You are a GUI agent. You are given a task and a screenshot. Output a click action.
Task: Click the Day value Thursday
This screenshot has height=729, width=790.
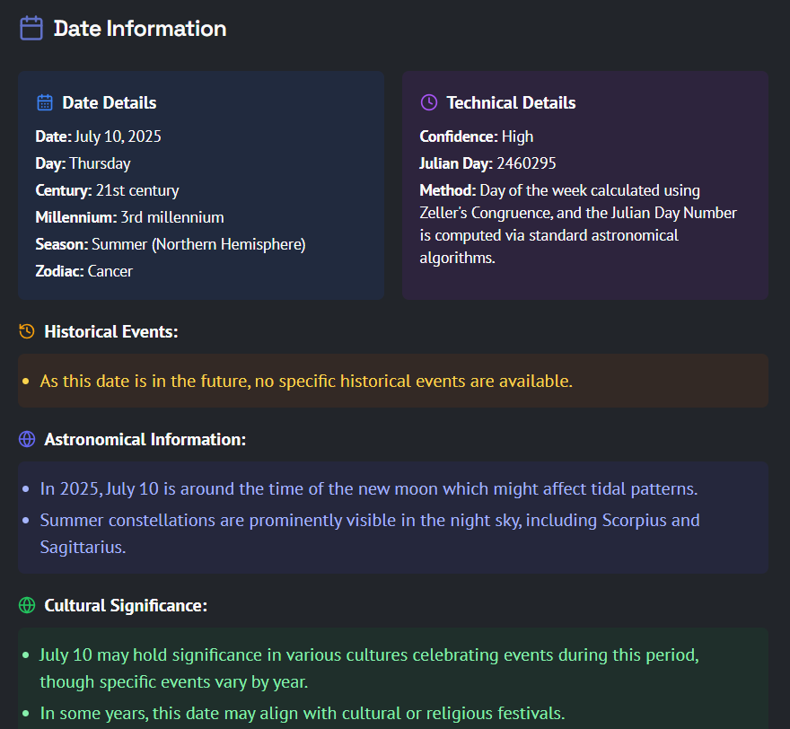[100, 163]
